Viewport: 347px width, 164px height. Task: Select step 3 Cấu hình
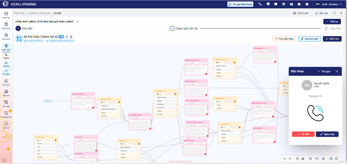332,28
